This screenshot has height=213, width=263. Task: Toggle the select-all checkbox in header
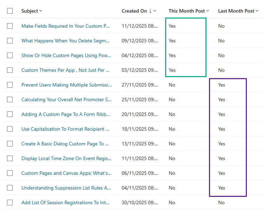[10, 11]
